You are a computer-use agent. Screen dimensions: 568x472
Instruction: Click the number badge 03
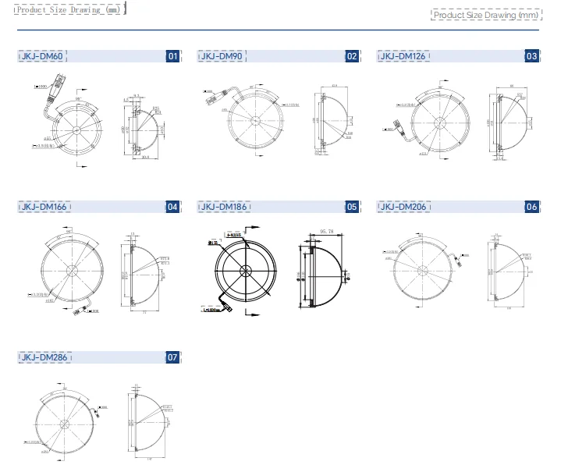531,56
